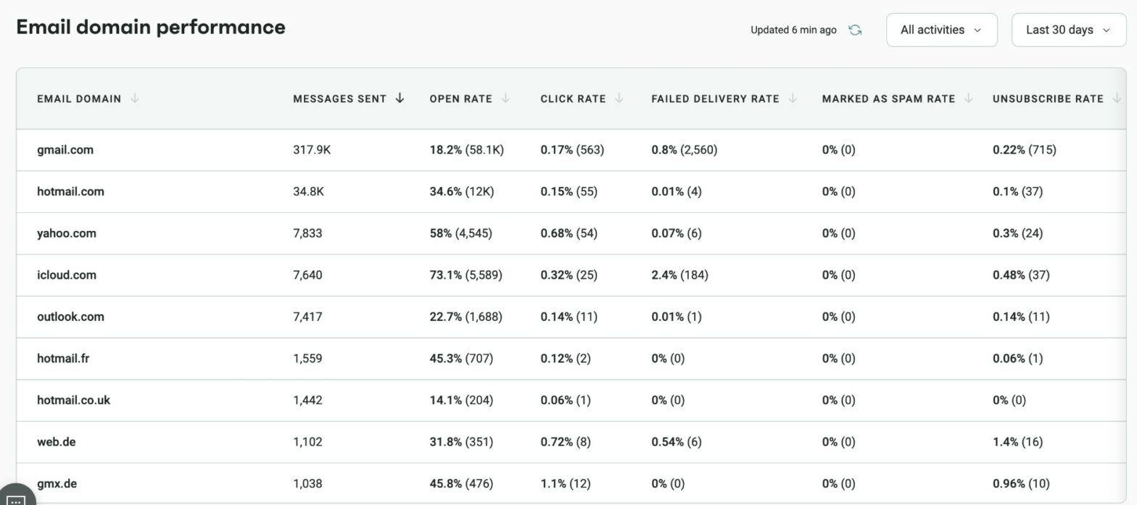Click gmail.com unsubscribe rate 0.22% (715)
This screenshot has height=505, width=1137.
click(x=1024, y=150)
